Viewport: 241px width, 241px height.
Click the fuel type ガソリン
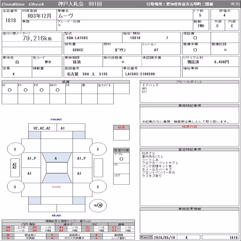point(120,50)
